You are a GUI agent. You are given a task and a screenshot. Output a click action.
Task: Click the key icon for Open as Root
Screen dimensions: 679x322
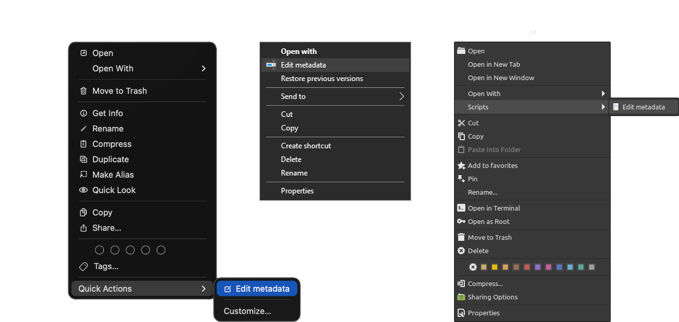(x=461, y=221)
